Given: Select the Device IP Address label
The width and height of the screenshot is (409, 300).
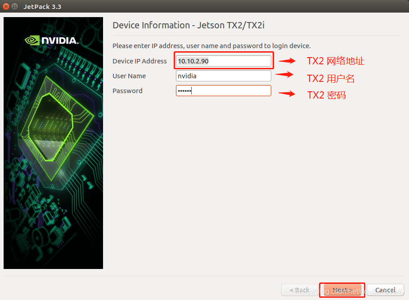Looking at the screenshot, I should [x=139, y=61].
